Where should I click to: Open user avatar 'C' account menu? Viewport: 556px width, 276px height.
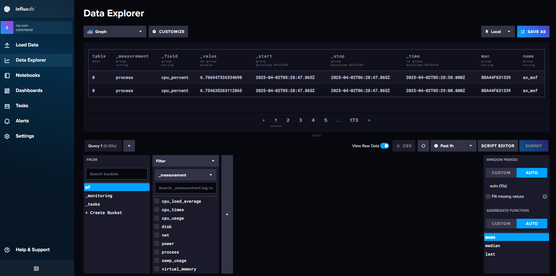(x=7, y=27)
